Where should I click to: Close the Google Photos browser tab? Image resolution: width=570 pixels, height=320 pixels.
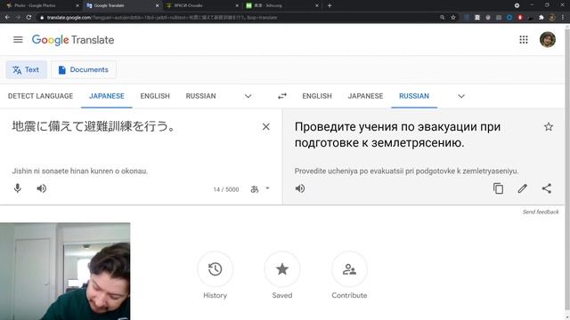[x=77, y=5]
